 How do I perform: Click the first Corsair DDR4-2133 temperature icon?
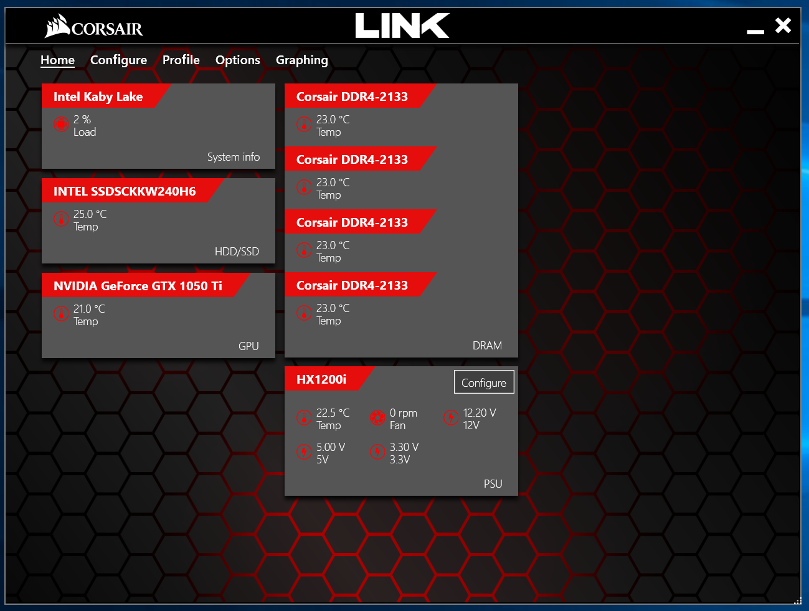coord(303,125)
